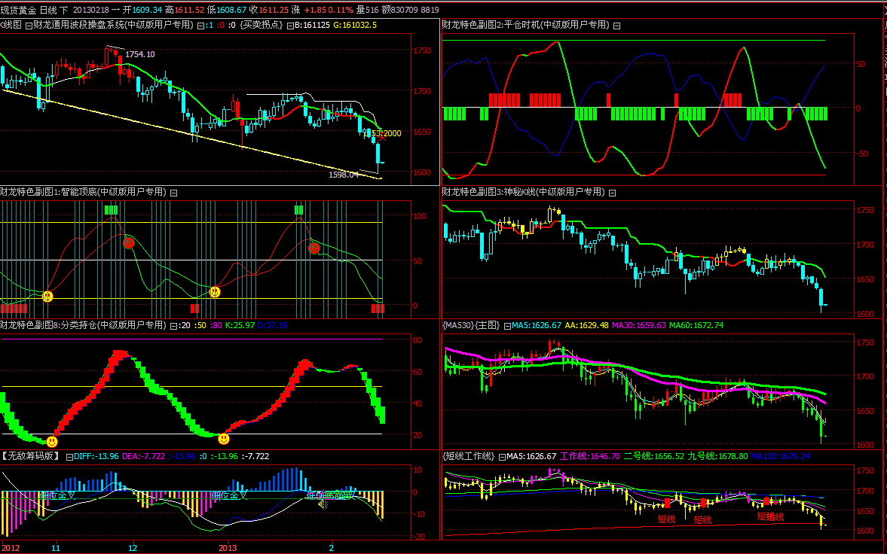The image size is (887, 554).
Task: Click the {MA530} indicator name
Action: [x=459, y=325]
